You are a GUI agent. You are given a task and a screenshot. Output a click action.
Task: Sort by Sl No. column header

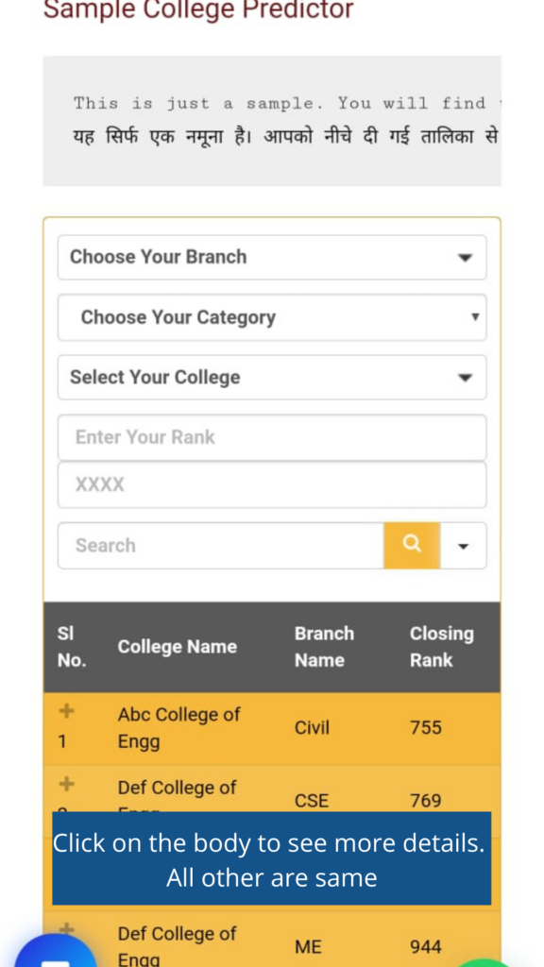pos(72,647)
